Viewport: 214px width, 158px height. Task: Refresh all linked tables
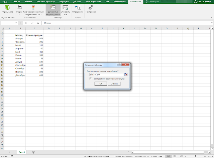pyautogui.click(x=66, y=10)
